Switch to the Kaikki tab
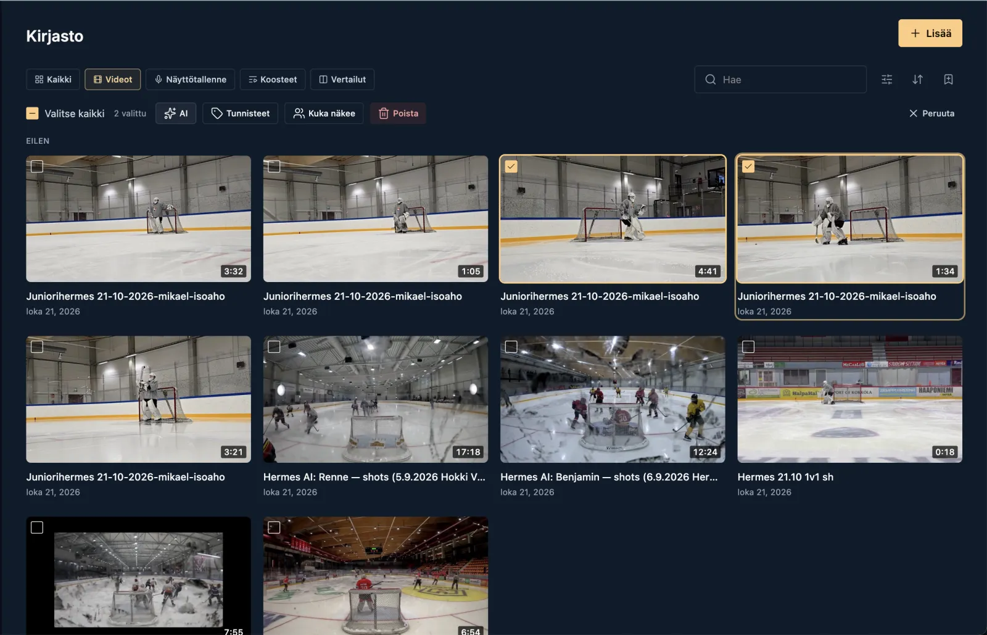 point(53,80)
